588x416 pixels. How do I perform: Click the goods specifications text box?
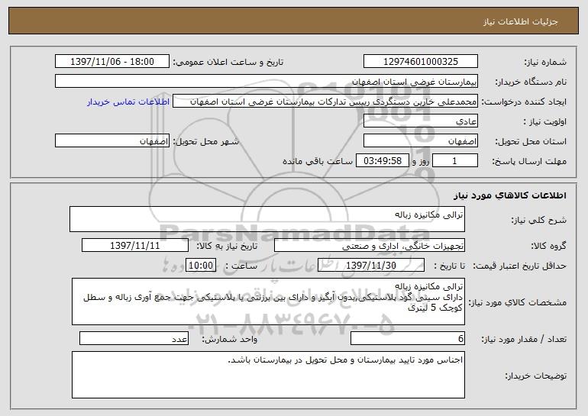(268, 302)
